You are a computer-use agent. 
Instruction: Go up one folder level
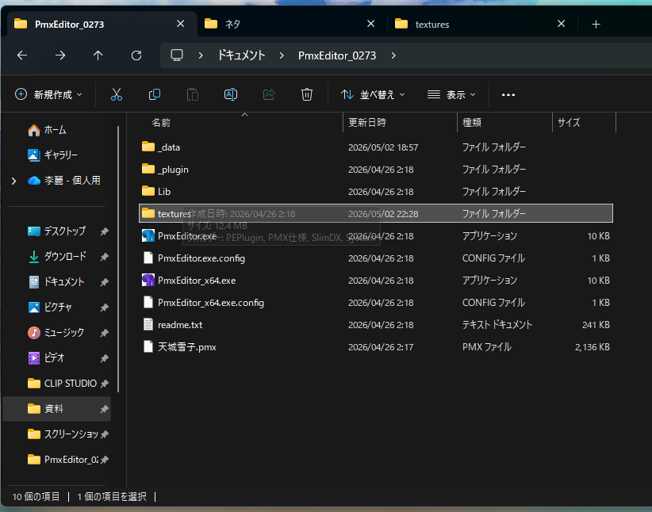click(98, 55)
